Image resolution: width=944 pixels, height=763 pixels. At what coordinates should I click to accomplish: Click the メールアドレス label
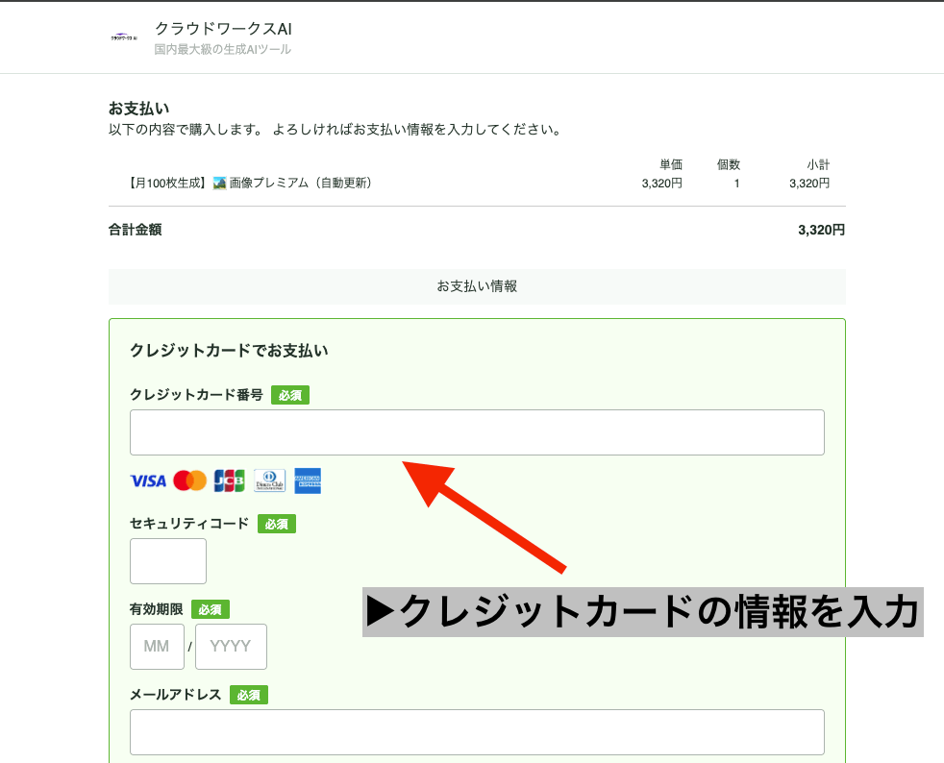[176, 695]
